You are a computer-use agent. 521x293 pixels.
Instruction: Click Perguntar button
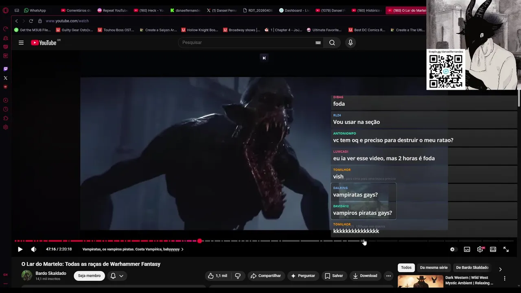[303, 276]
